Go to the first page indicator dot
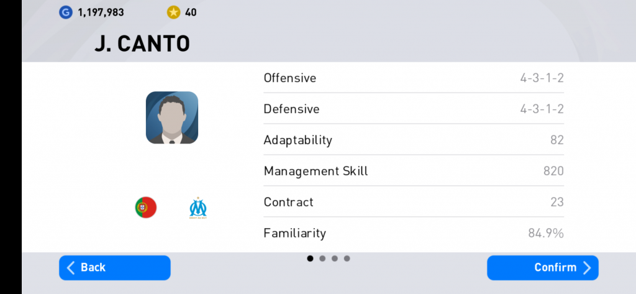Viewport: 636px width, 294px height. 311,259
